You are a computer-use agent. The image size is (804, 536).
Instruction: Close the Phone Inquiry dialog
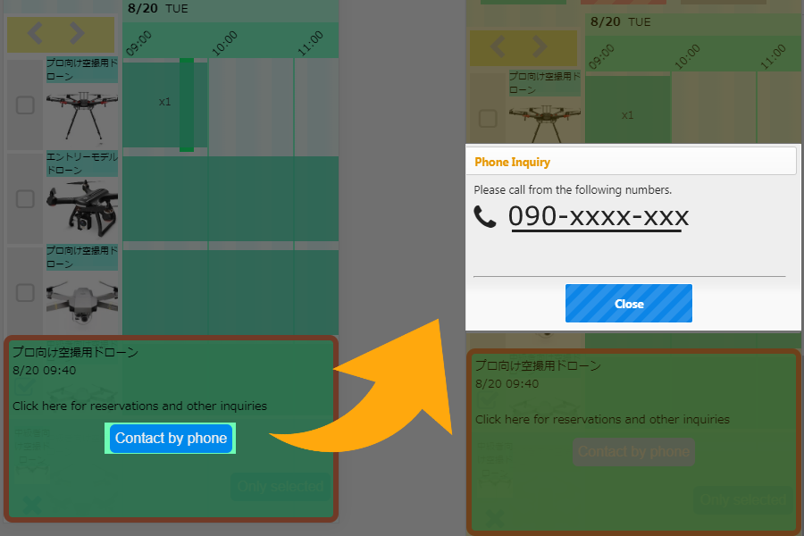click(628, 304)
